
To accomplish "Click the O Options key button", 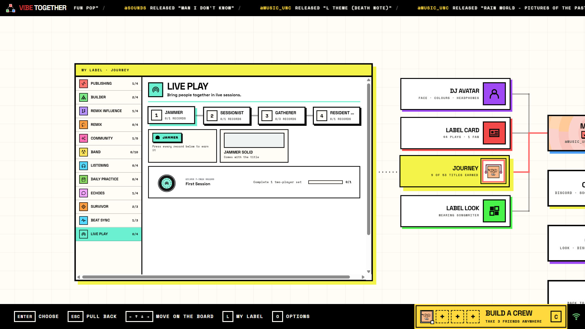I will 277,317.
